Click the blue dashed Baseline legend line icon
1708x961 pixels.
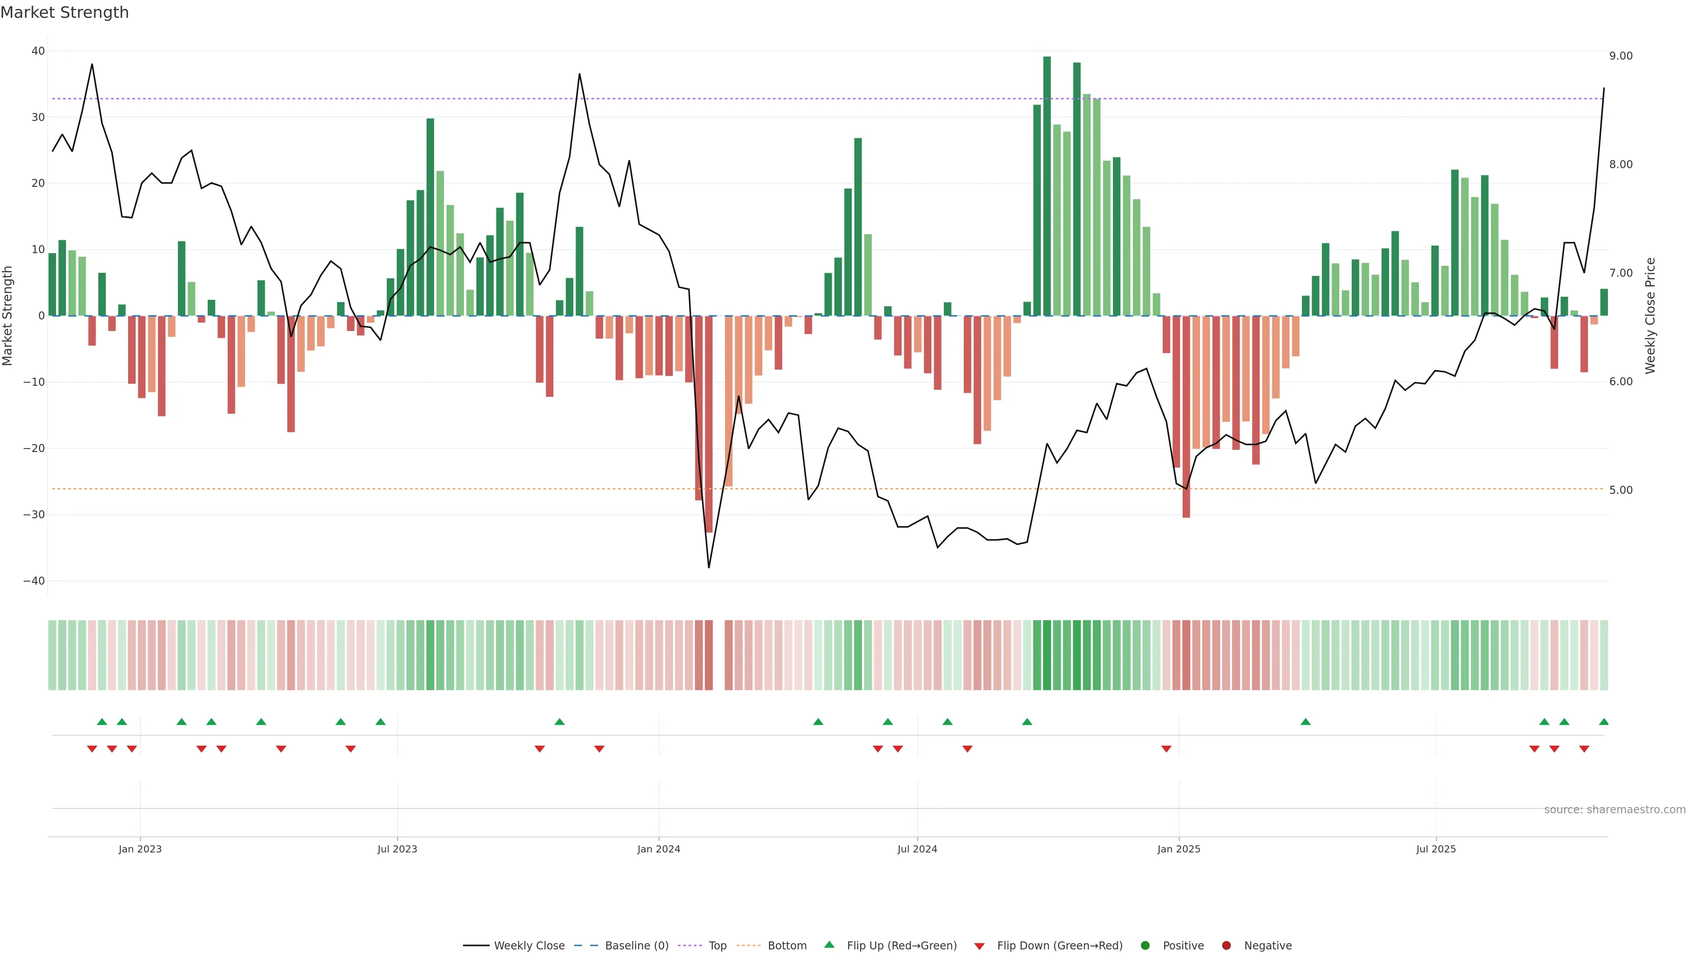[x=586, y=946]
